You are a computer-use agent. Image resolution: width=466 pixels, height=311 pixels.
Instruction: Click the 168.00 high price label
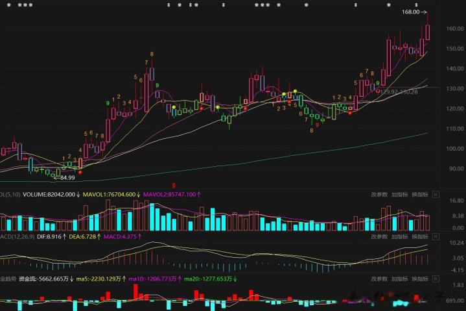point(412,12)
